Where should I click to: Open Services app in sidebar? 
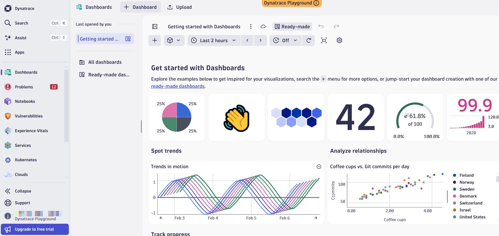(32, 145)
